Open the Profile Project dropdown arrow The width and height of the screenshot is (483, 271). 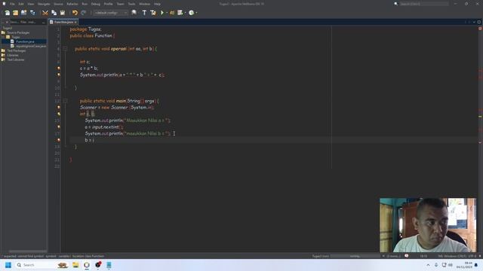185,13
